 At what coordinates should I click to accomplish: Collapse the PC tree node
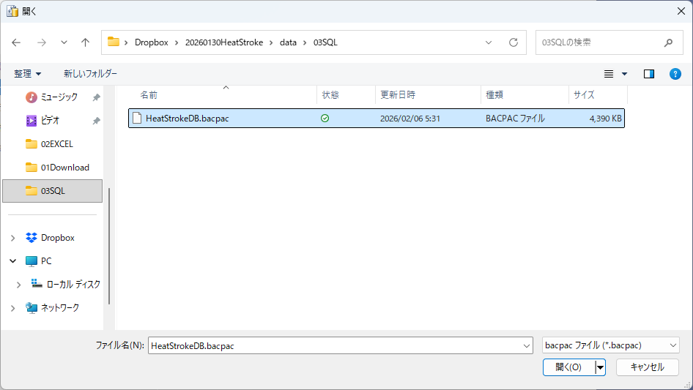[x=13, y=261]
